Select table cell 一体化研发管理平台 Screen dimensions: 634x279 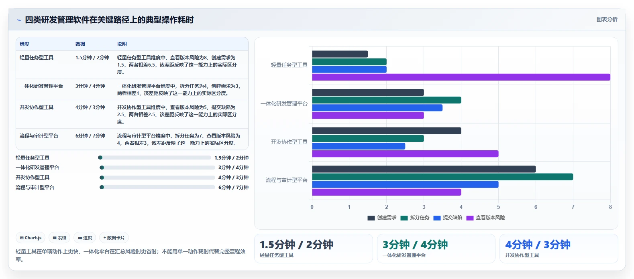(41, 86)
